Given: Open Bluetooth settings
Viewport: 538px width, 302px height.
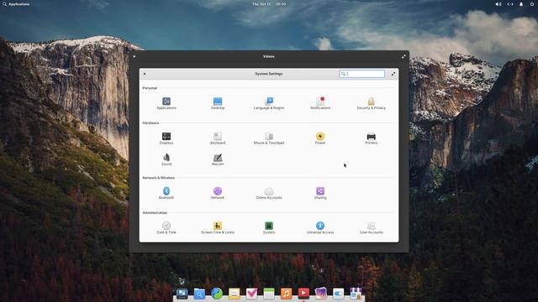Looking at the screenshot, I should 166,193.
